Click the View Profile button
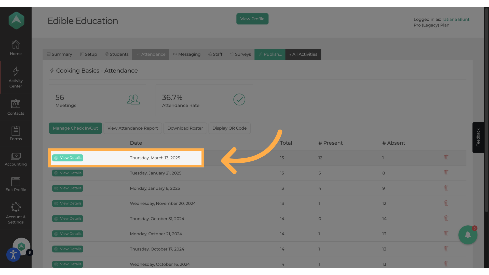This screenshot has width=489, height=275. pyautogui.click(x=252, y=19)
